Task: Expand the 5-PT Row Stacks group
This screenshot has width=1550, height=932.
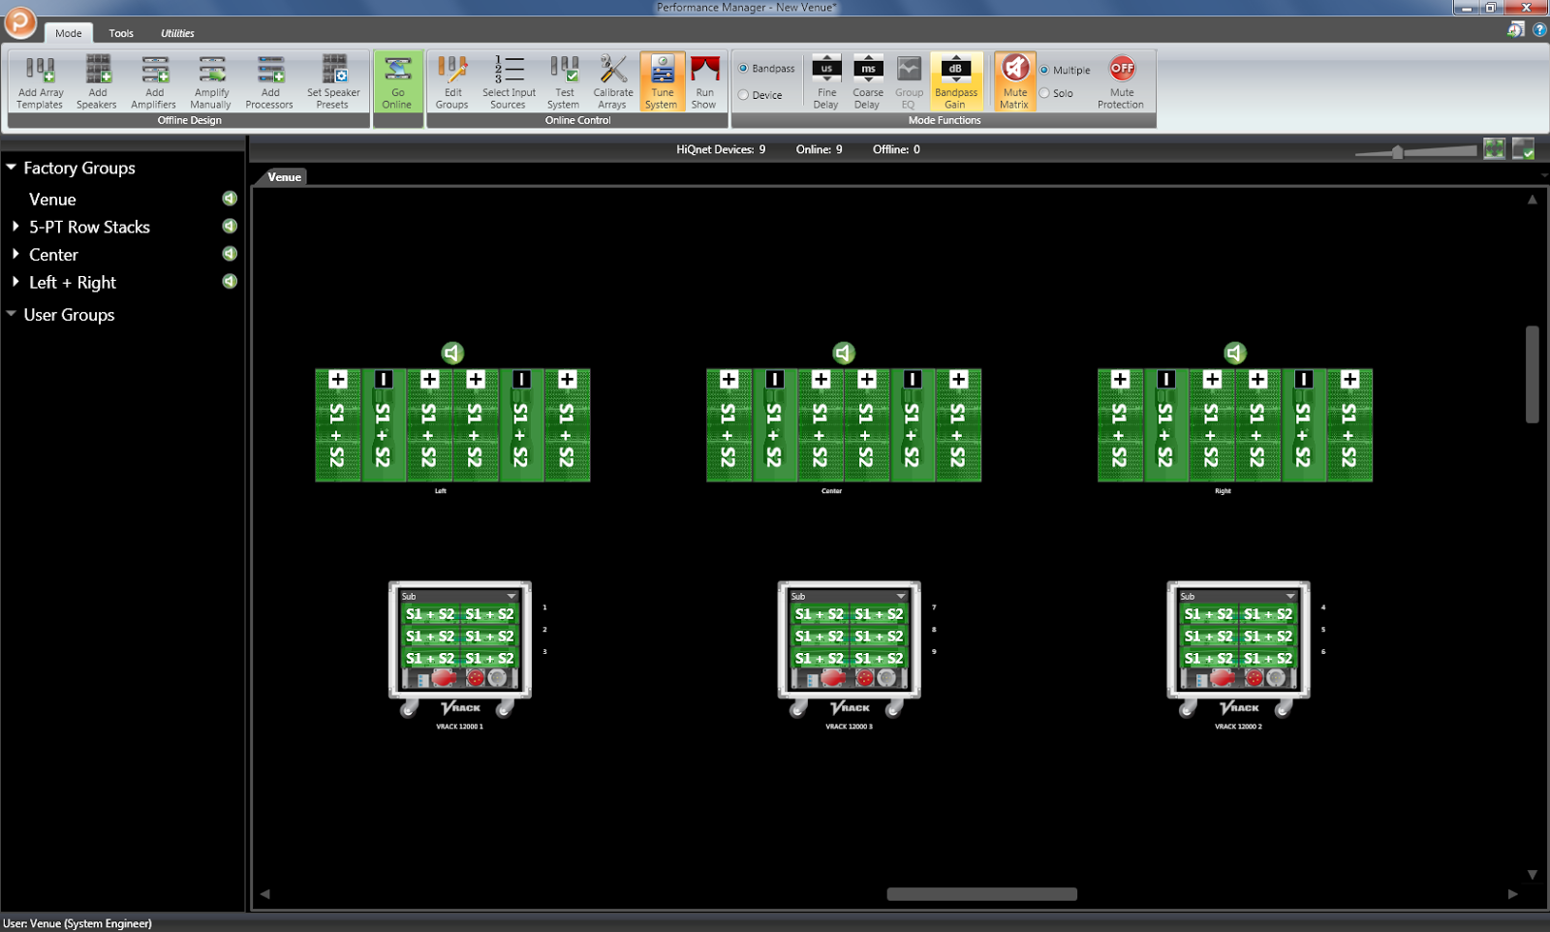Action: [x=15, y=227]
